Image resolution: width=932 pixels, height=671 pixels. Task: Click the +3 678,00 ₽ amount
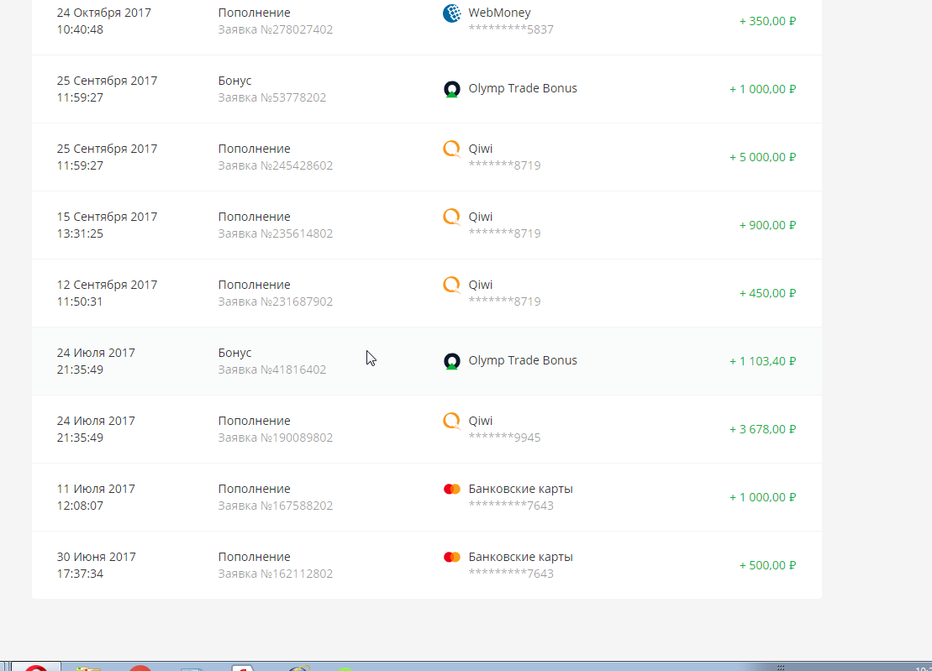762,429
